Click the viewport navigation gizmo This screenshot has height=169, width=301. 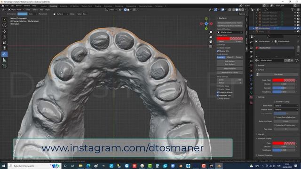click(x=206, y=24)
